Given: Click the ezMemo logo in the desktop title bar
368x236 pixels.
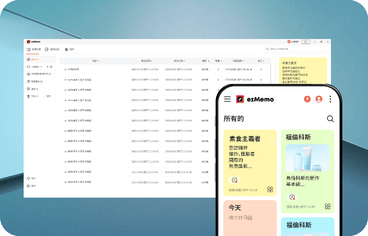Looking at the screenshot, I should pos(34,42).
